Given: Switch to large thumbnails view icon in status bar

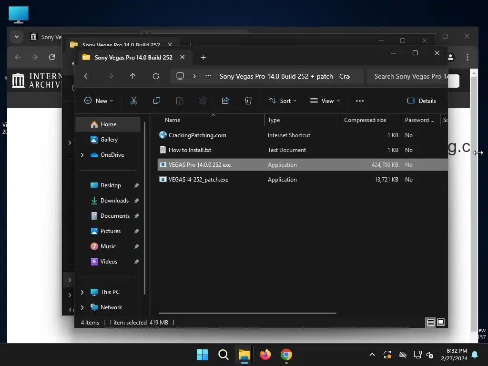Looking at the screenshot, I should pos(441,322).
